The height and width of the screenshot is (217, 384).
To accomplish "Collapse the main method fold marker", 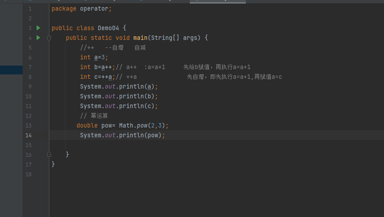I will click(49, 38).
